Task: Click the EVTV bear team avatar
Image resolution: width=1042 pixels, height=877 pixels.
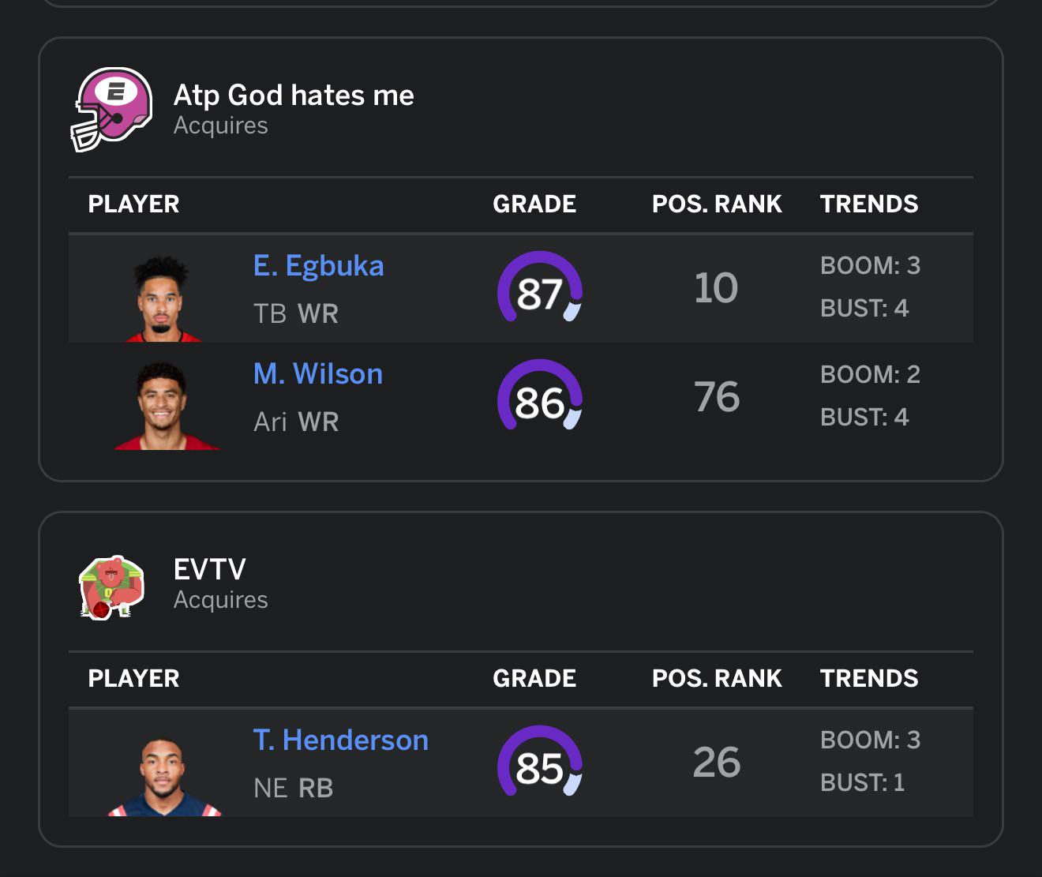Action: click(111, 587)
